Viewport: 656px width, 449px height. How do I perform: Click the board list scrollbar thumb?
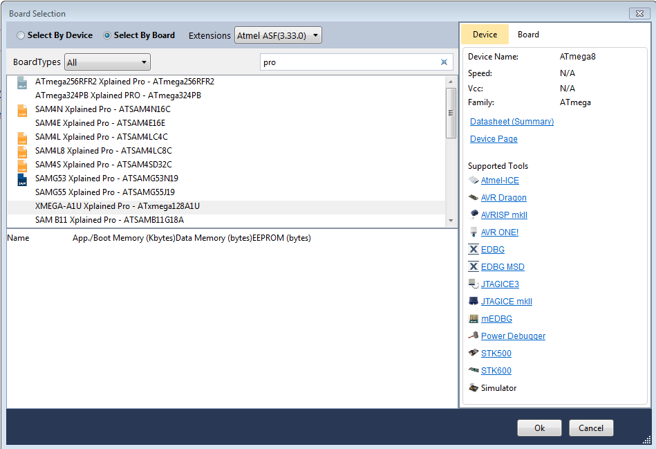(451, 113)
